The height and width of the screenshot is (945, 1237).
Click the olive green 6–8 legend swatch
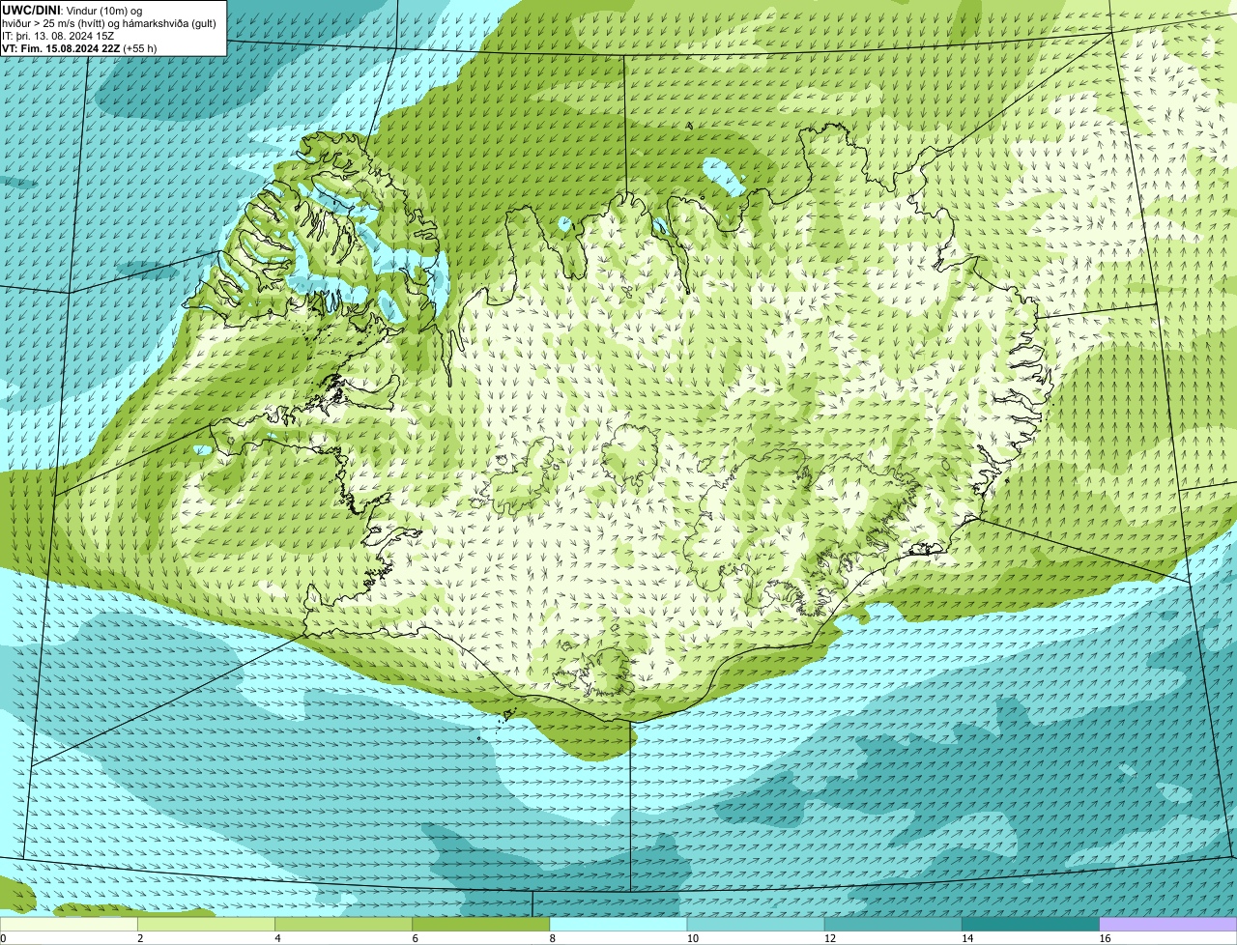(x=480, y=924)
